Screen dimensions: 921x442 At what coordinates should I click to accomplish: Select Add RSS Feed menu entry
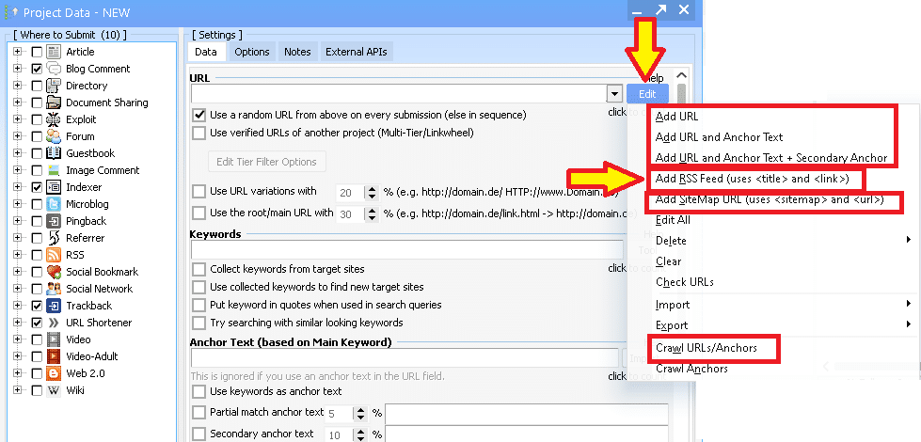coord(753,179)
